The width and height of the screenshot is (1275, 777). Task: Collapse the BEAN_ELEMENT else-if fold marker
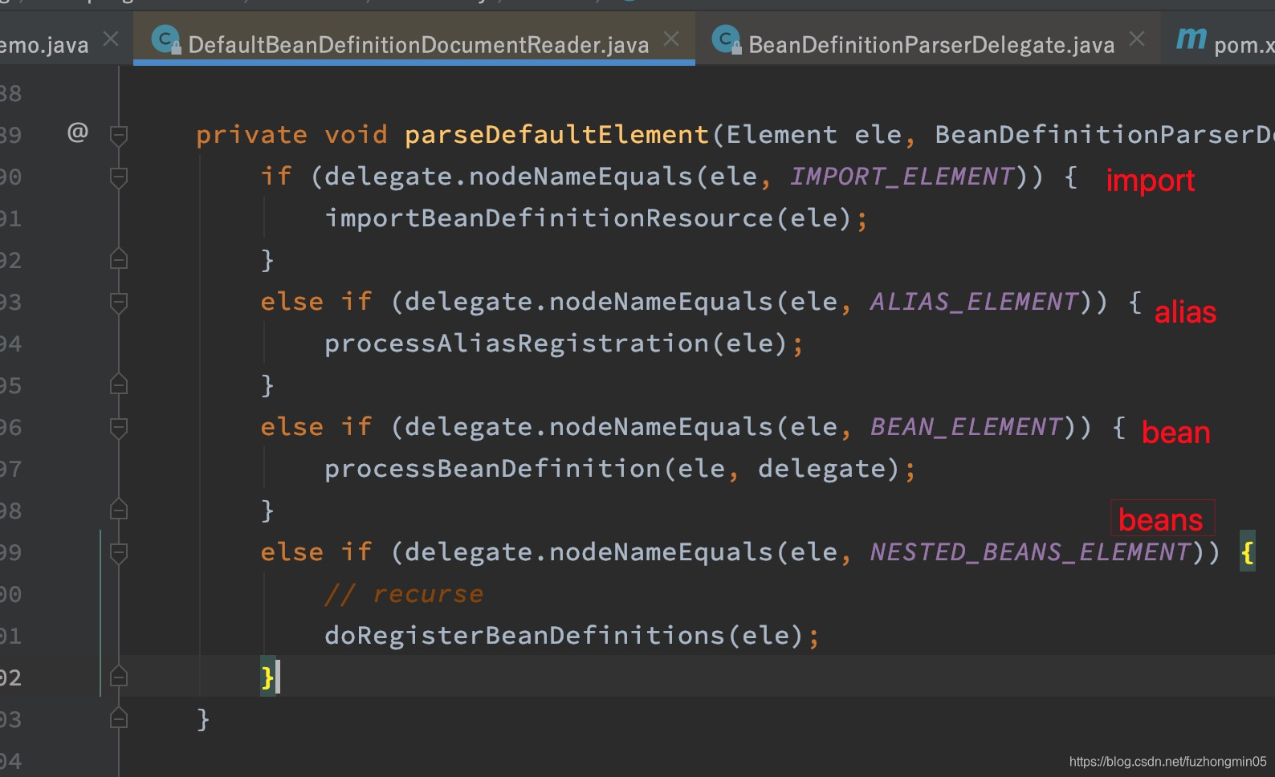pyautogui.click(x=119, y=428)
